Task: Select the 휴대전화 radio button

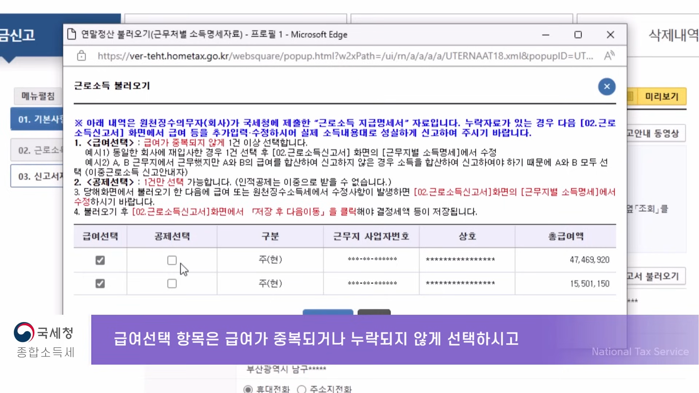Action: click(248, 389)
